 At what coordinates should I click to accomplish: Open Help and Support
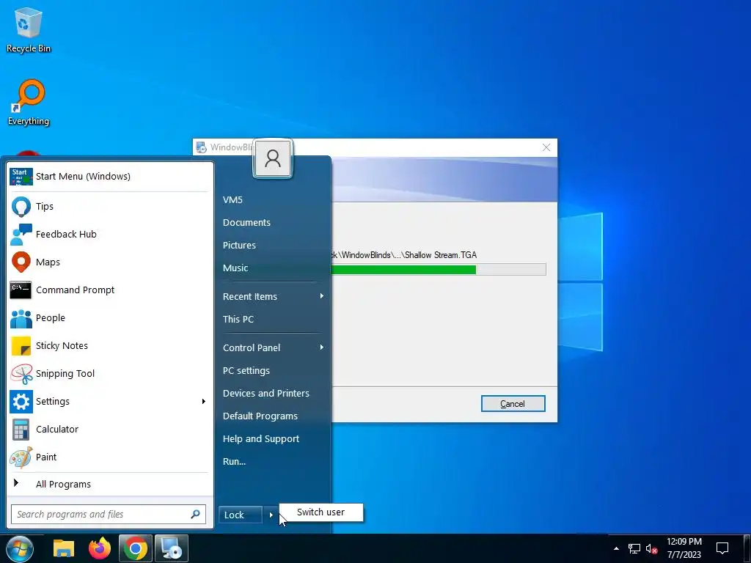click(x=261, y=439)
